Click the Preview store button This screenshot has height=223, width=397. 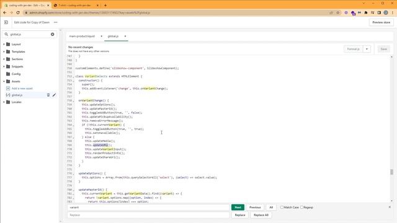(381, 22)
